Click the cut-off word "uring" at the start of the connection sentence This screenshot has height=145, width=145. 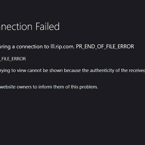coord(5,47)
